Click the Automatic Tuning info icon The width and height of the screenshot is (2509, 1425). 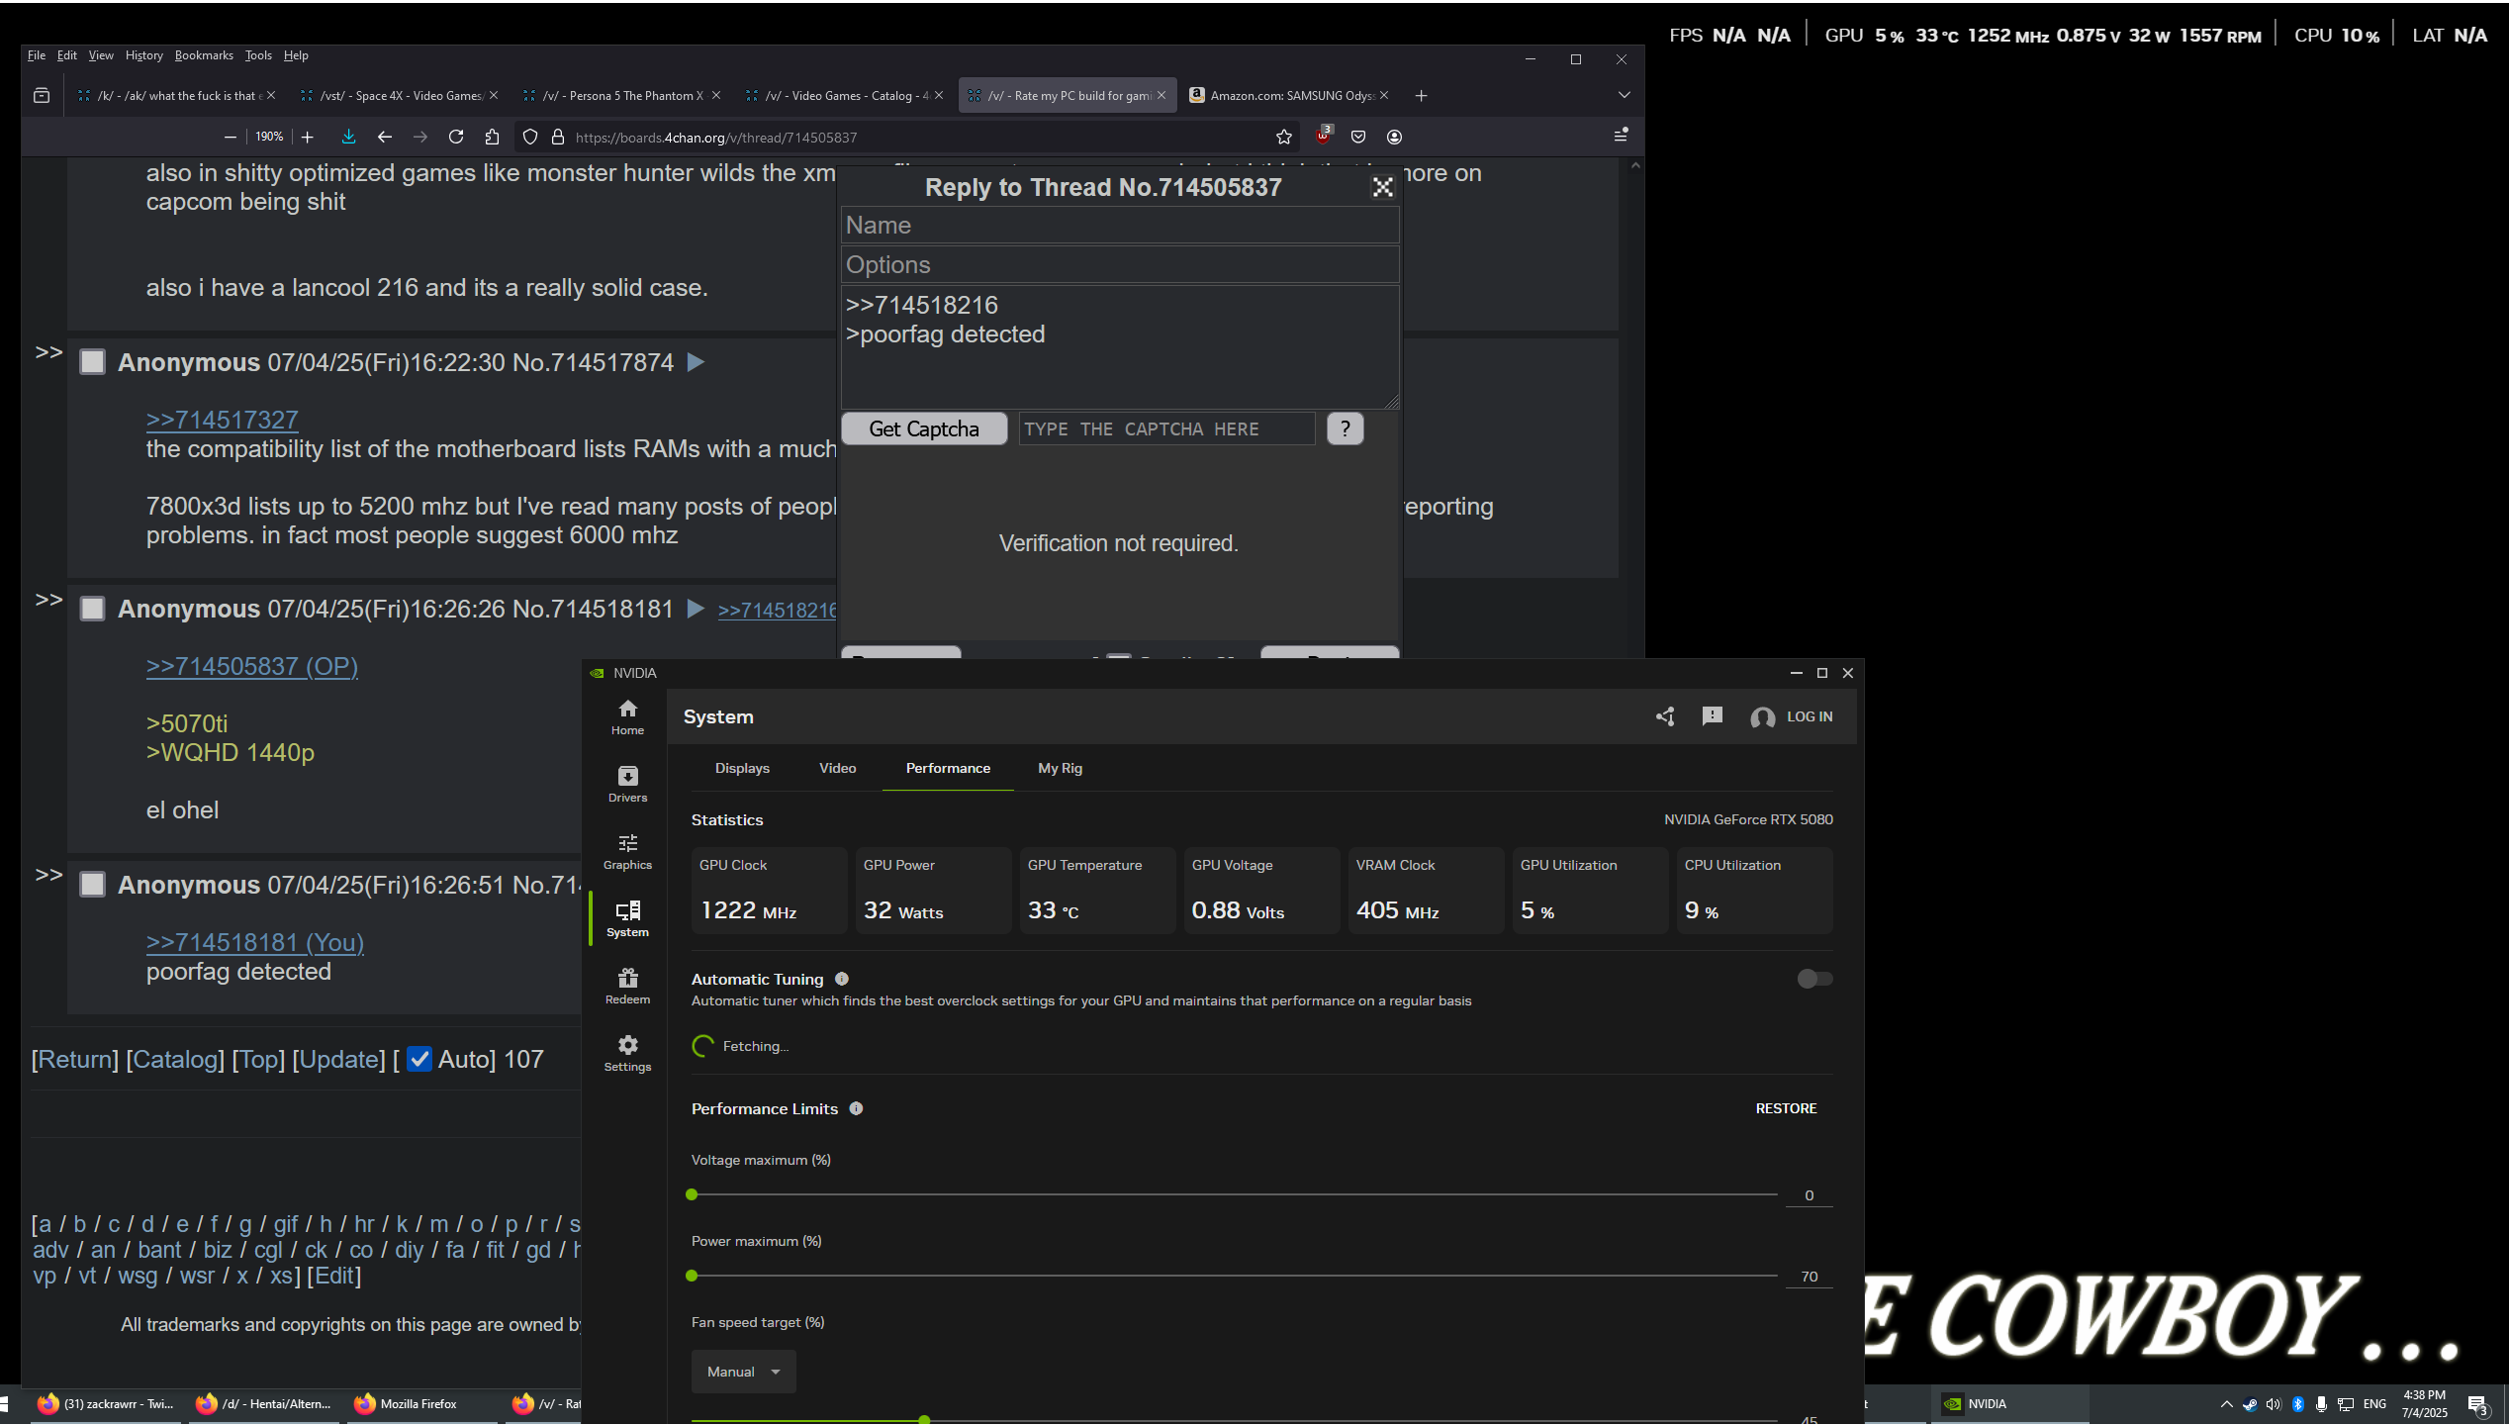tap(842, 979)
